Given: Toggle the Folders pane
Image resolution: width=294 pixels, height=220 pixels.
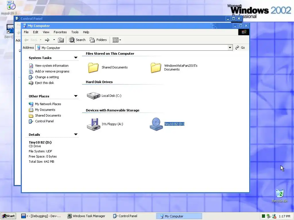Looking at the screenshot, I should (x=98, y=40).
